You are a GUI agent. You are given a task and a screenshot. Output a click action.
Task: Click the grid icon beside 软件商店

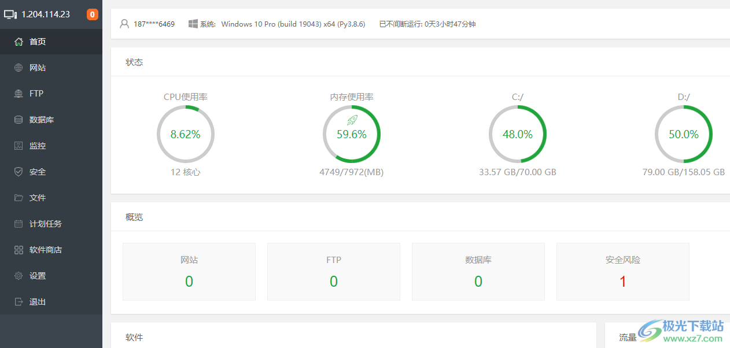click(x=19, y=250)
